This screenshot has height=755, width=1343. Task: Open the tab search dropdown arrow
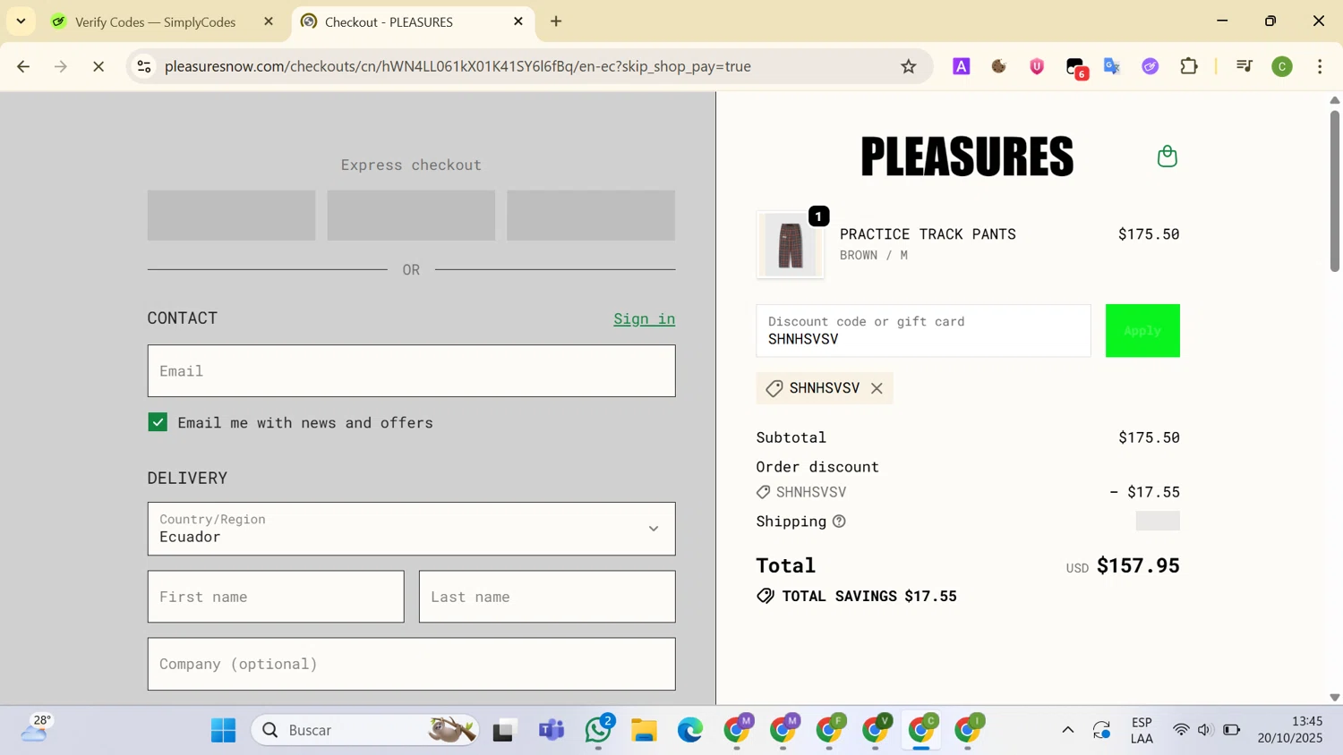[x=21, y=21]
